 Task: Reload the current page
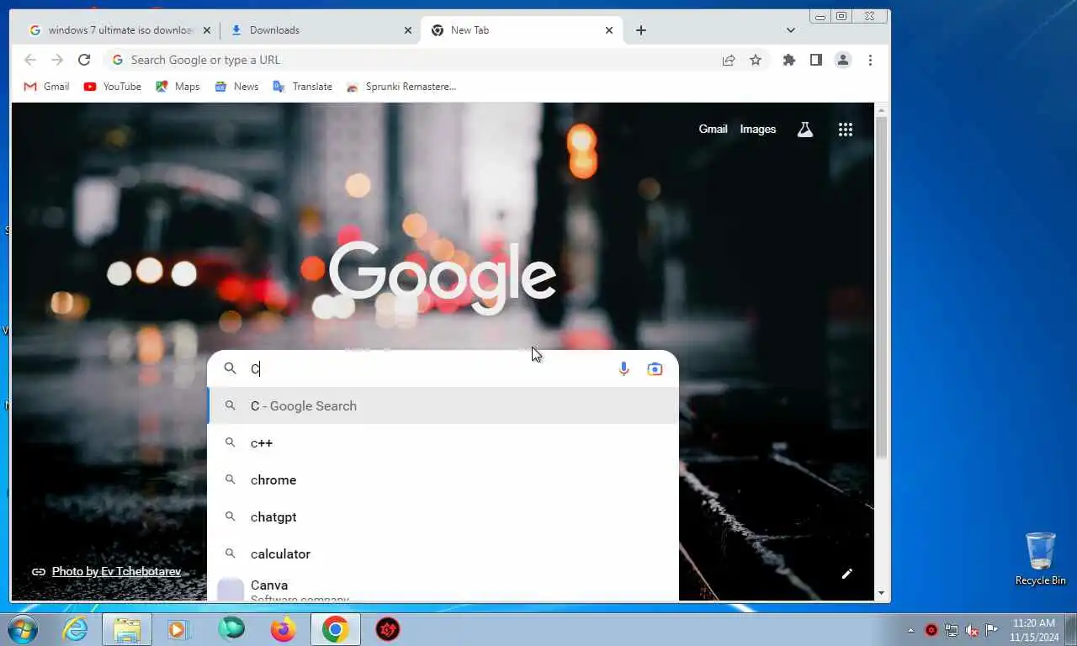(x=84, y=60)
